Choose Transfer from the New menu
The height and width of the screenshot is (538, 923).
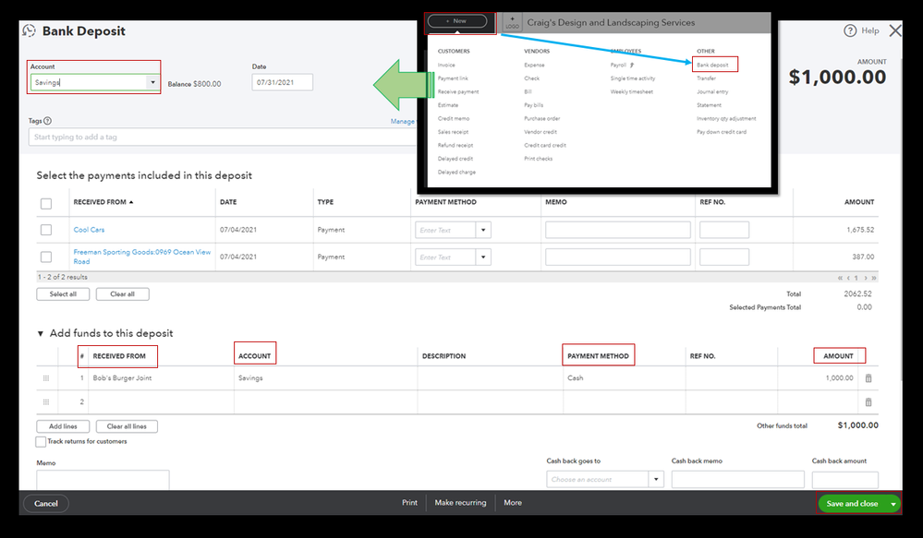(x=706, y=78)
